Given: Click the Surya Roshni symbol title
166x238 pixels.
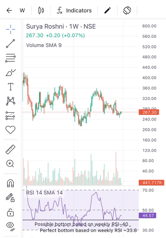Looking at the screenshot, I should (45, 27).
